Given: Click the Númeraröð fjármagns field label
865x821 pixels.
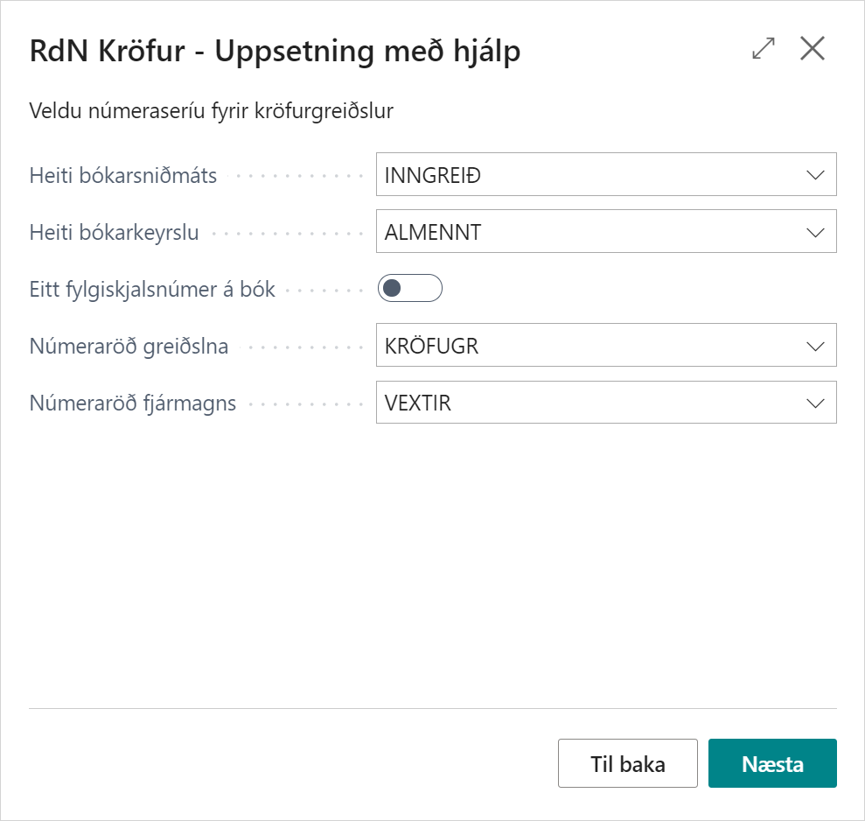Looking at the screenshot, I should coord(133,404).
